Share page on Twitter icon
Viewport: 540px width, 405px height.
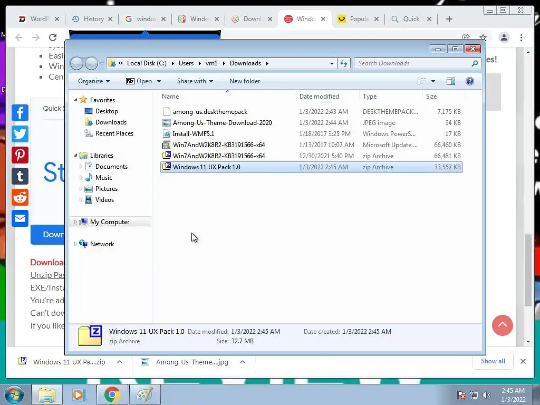[20, 134]
